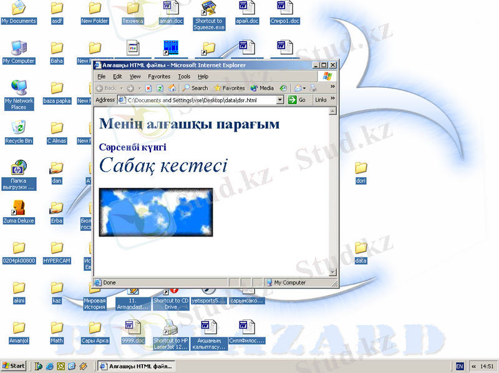Viewport: 499px width, 373px height.
Task: Select the Shortcut to CD Drive icon
Action: [x=171, y=299]
